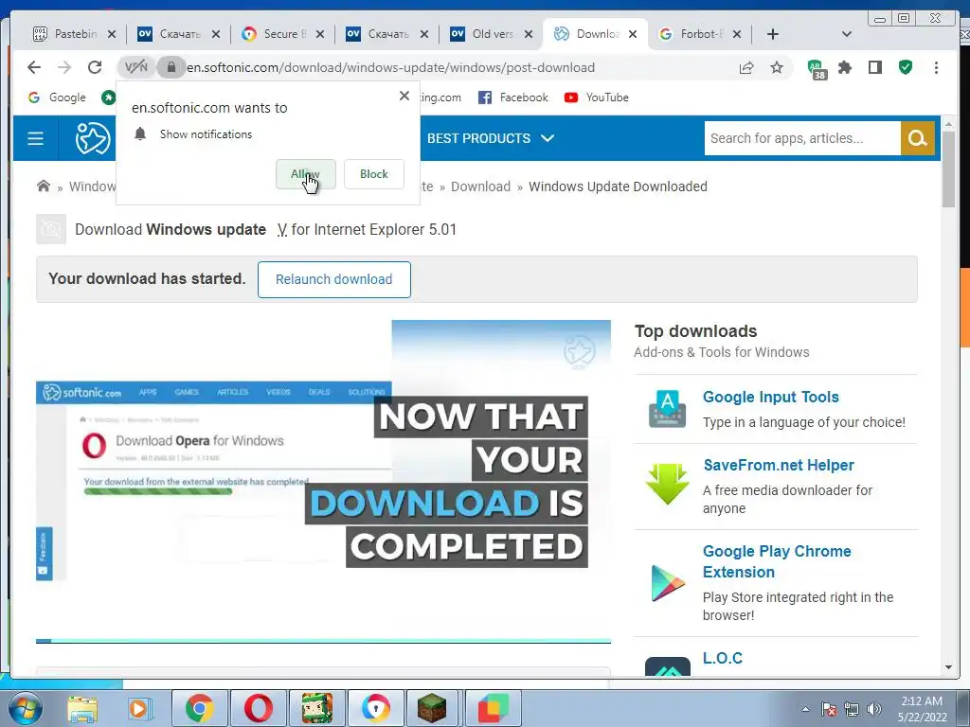
Task: Click the Feedback side tab on the video
Action: click(44, 553)
